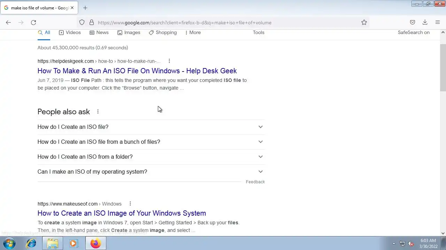Open SafeSearch on settings
The width and height of the screenshot is (446, 250).
tap(414, 33)
